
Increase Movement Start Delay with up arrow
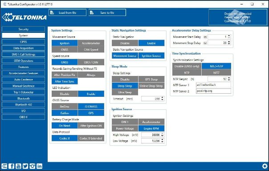tap(229, 36)
